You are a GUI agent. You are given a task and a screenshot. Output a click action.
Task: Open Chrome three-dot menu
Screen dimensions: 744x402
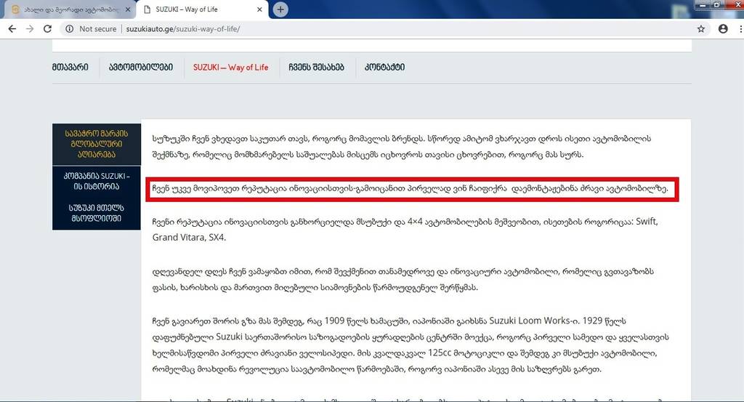point(740,29)
